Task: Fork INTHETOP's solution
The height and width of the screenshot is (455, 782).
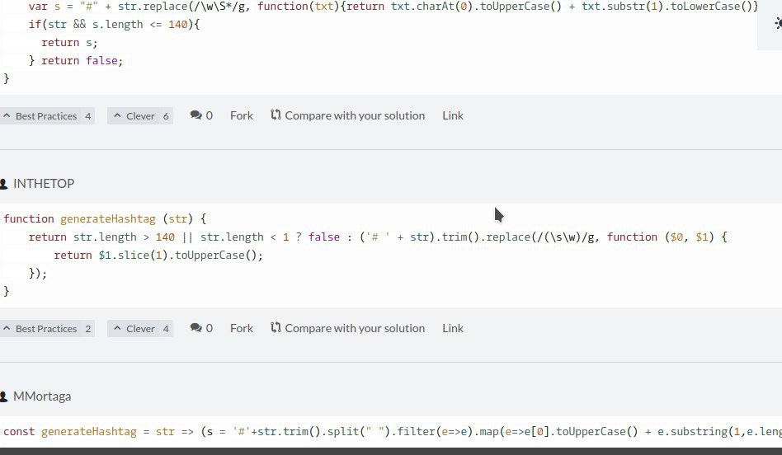Action: [x=242, y=328]
